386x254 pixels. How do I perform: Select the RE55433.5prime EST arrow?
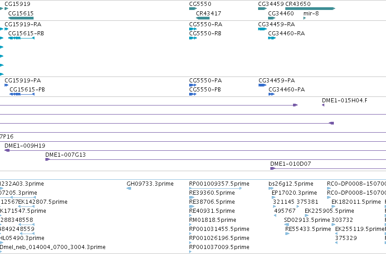pos(288,234)
